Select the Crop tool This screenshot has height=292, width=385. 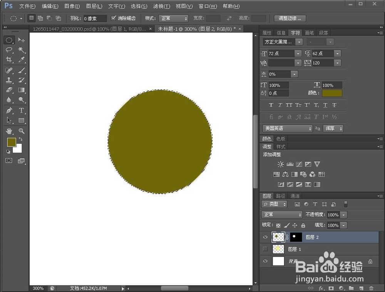coord(9,60)
